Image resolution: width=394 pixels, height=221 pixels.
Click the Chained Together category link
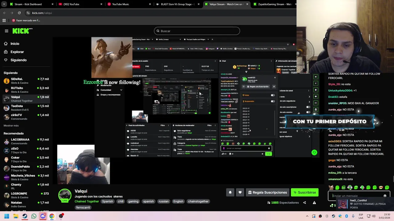pos(87,201)
